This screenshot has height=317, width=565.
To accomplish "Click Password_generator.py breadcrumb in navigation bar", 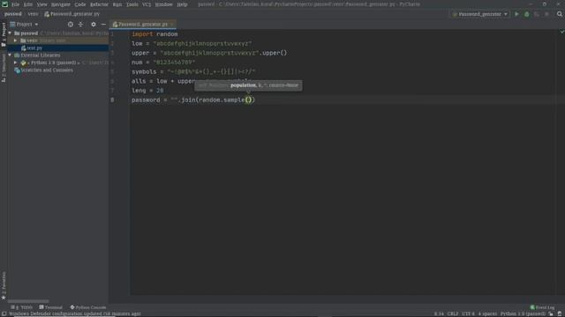I will click(x=72, y=14).
